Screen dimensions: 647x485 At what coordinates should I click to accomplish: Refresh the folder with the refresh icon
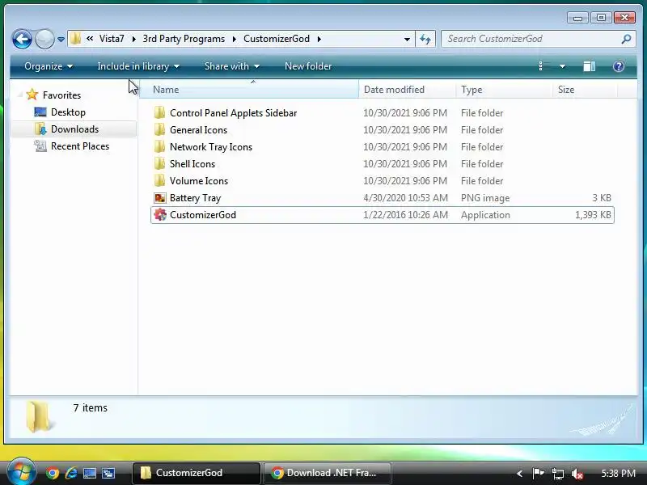click(x=425, y=39)
